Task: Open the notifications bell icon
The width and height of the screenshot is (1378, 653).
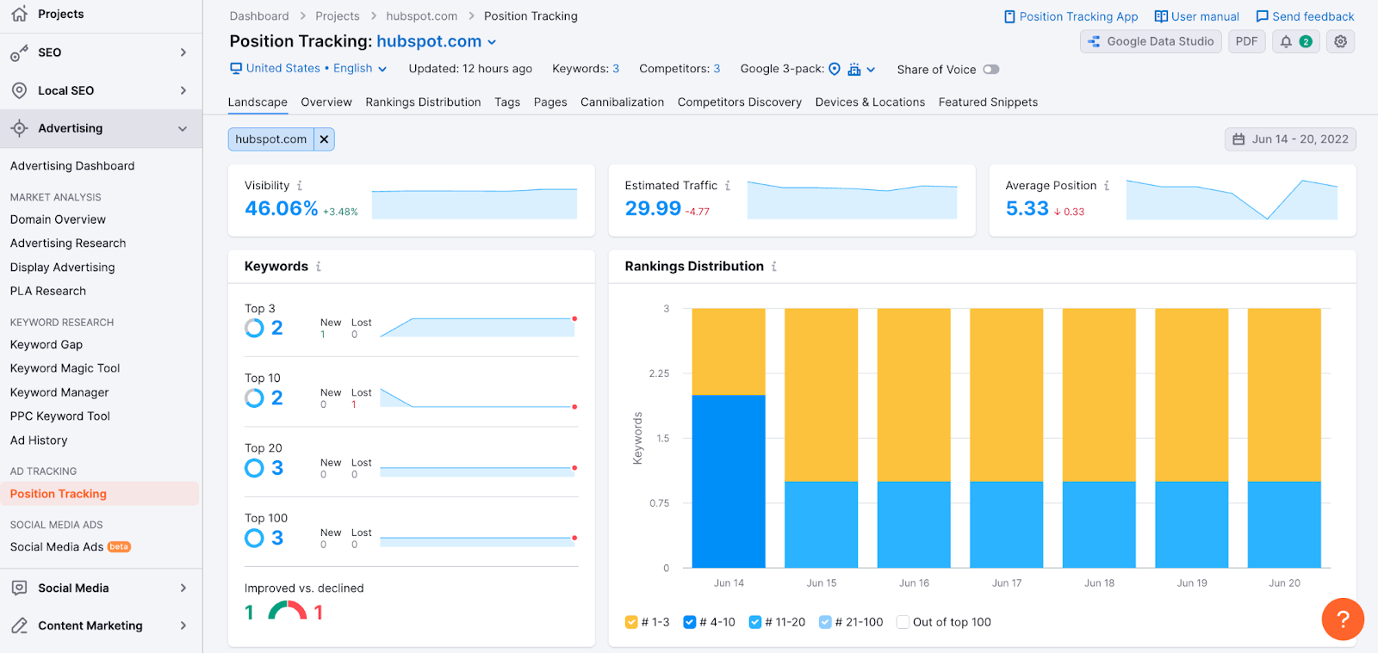Action: click(x=1286, y=41)
